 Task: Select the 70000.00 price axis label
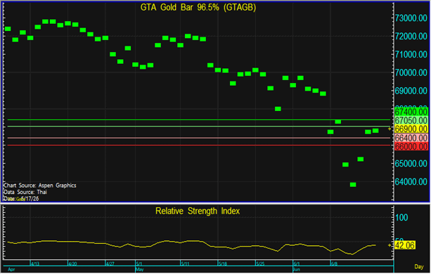[411, 72]
